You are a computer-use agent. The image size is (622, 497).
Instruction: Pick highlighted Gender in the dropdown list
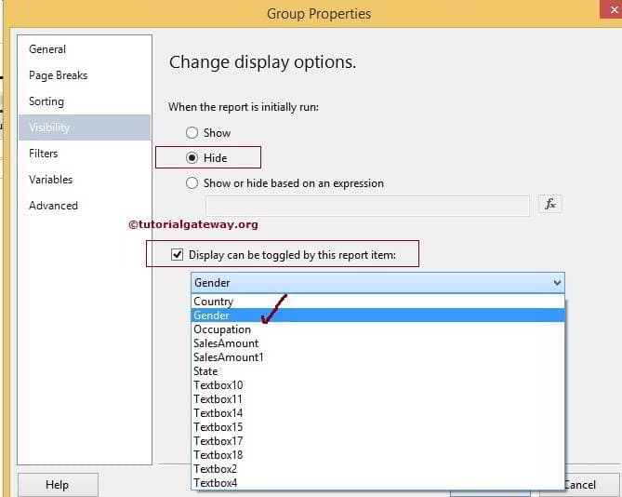point(377,316)
